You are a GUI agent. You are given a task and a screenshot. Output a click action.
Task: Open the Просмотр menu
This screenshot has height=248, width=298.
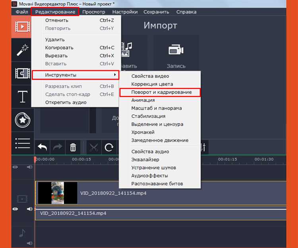point(93,12)
